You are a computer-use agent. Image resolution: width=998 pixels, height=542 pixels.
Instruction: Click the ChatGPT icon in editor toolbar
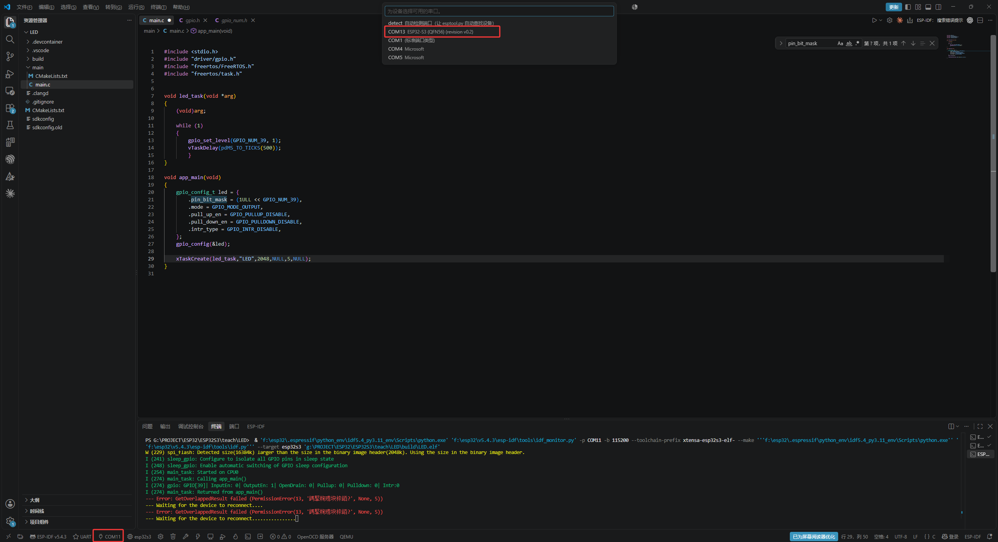click(970, 20)
